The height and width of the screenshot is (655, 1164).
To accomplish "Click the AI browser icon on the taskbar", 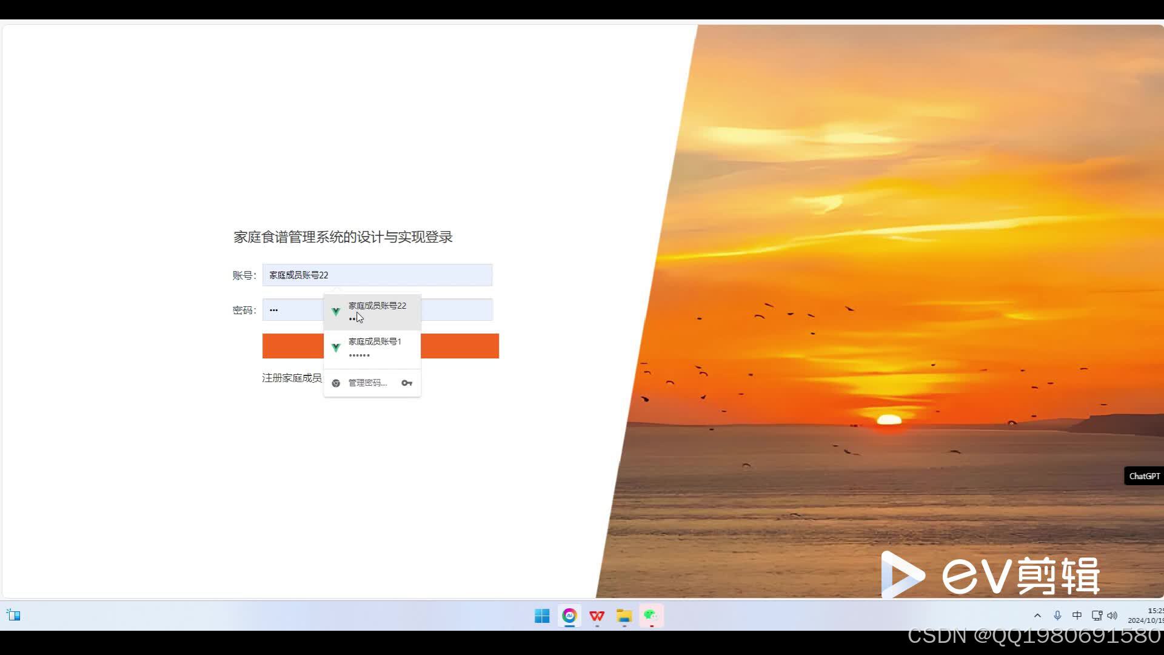I will click(x=569, y=616).
